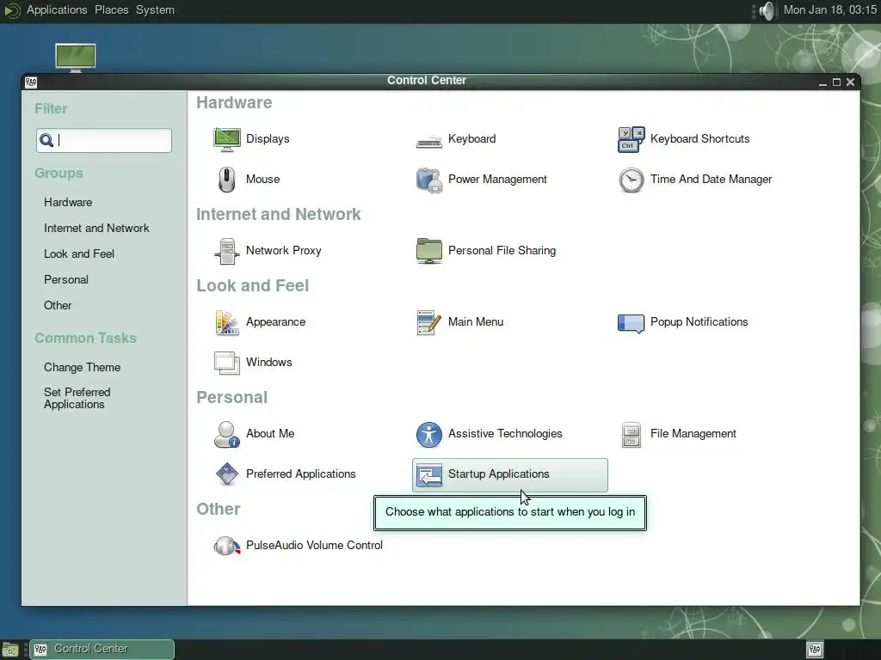Open the Displays settings icon
The width and height of the screenshot is (881, 660).
[227, 139]
